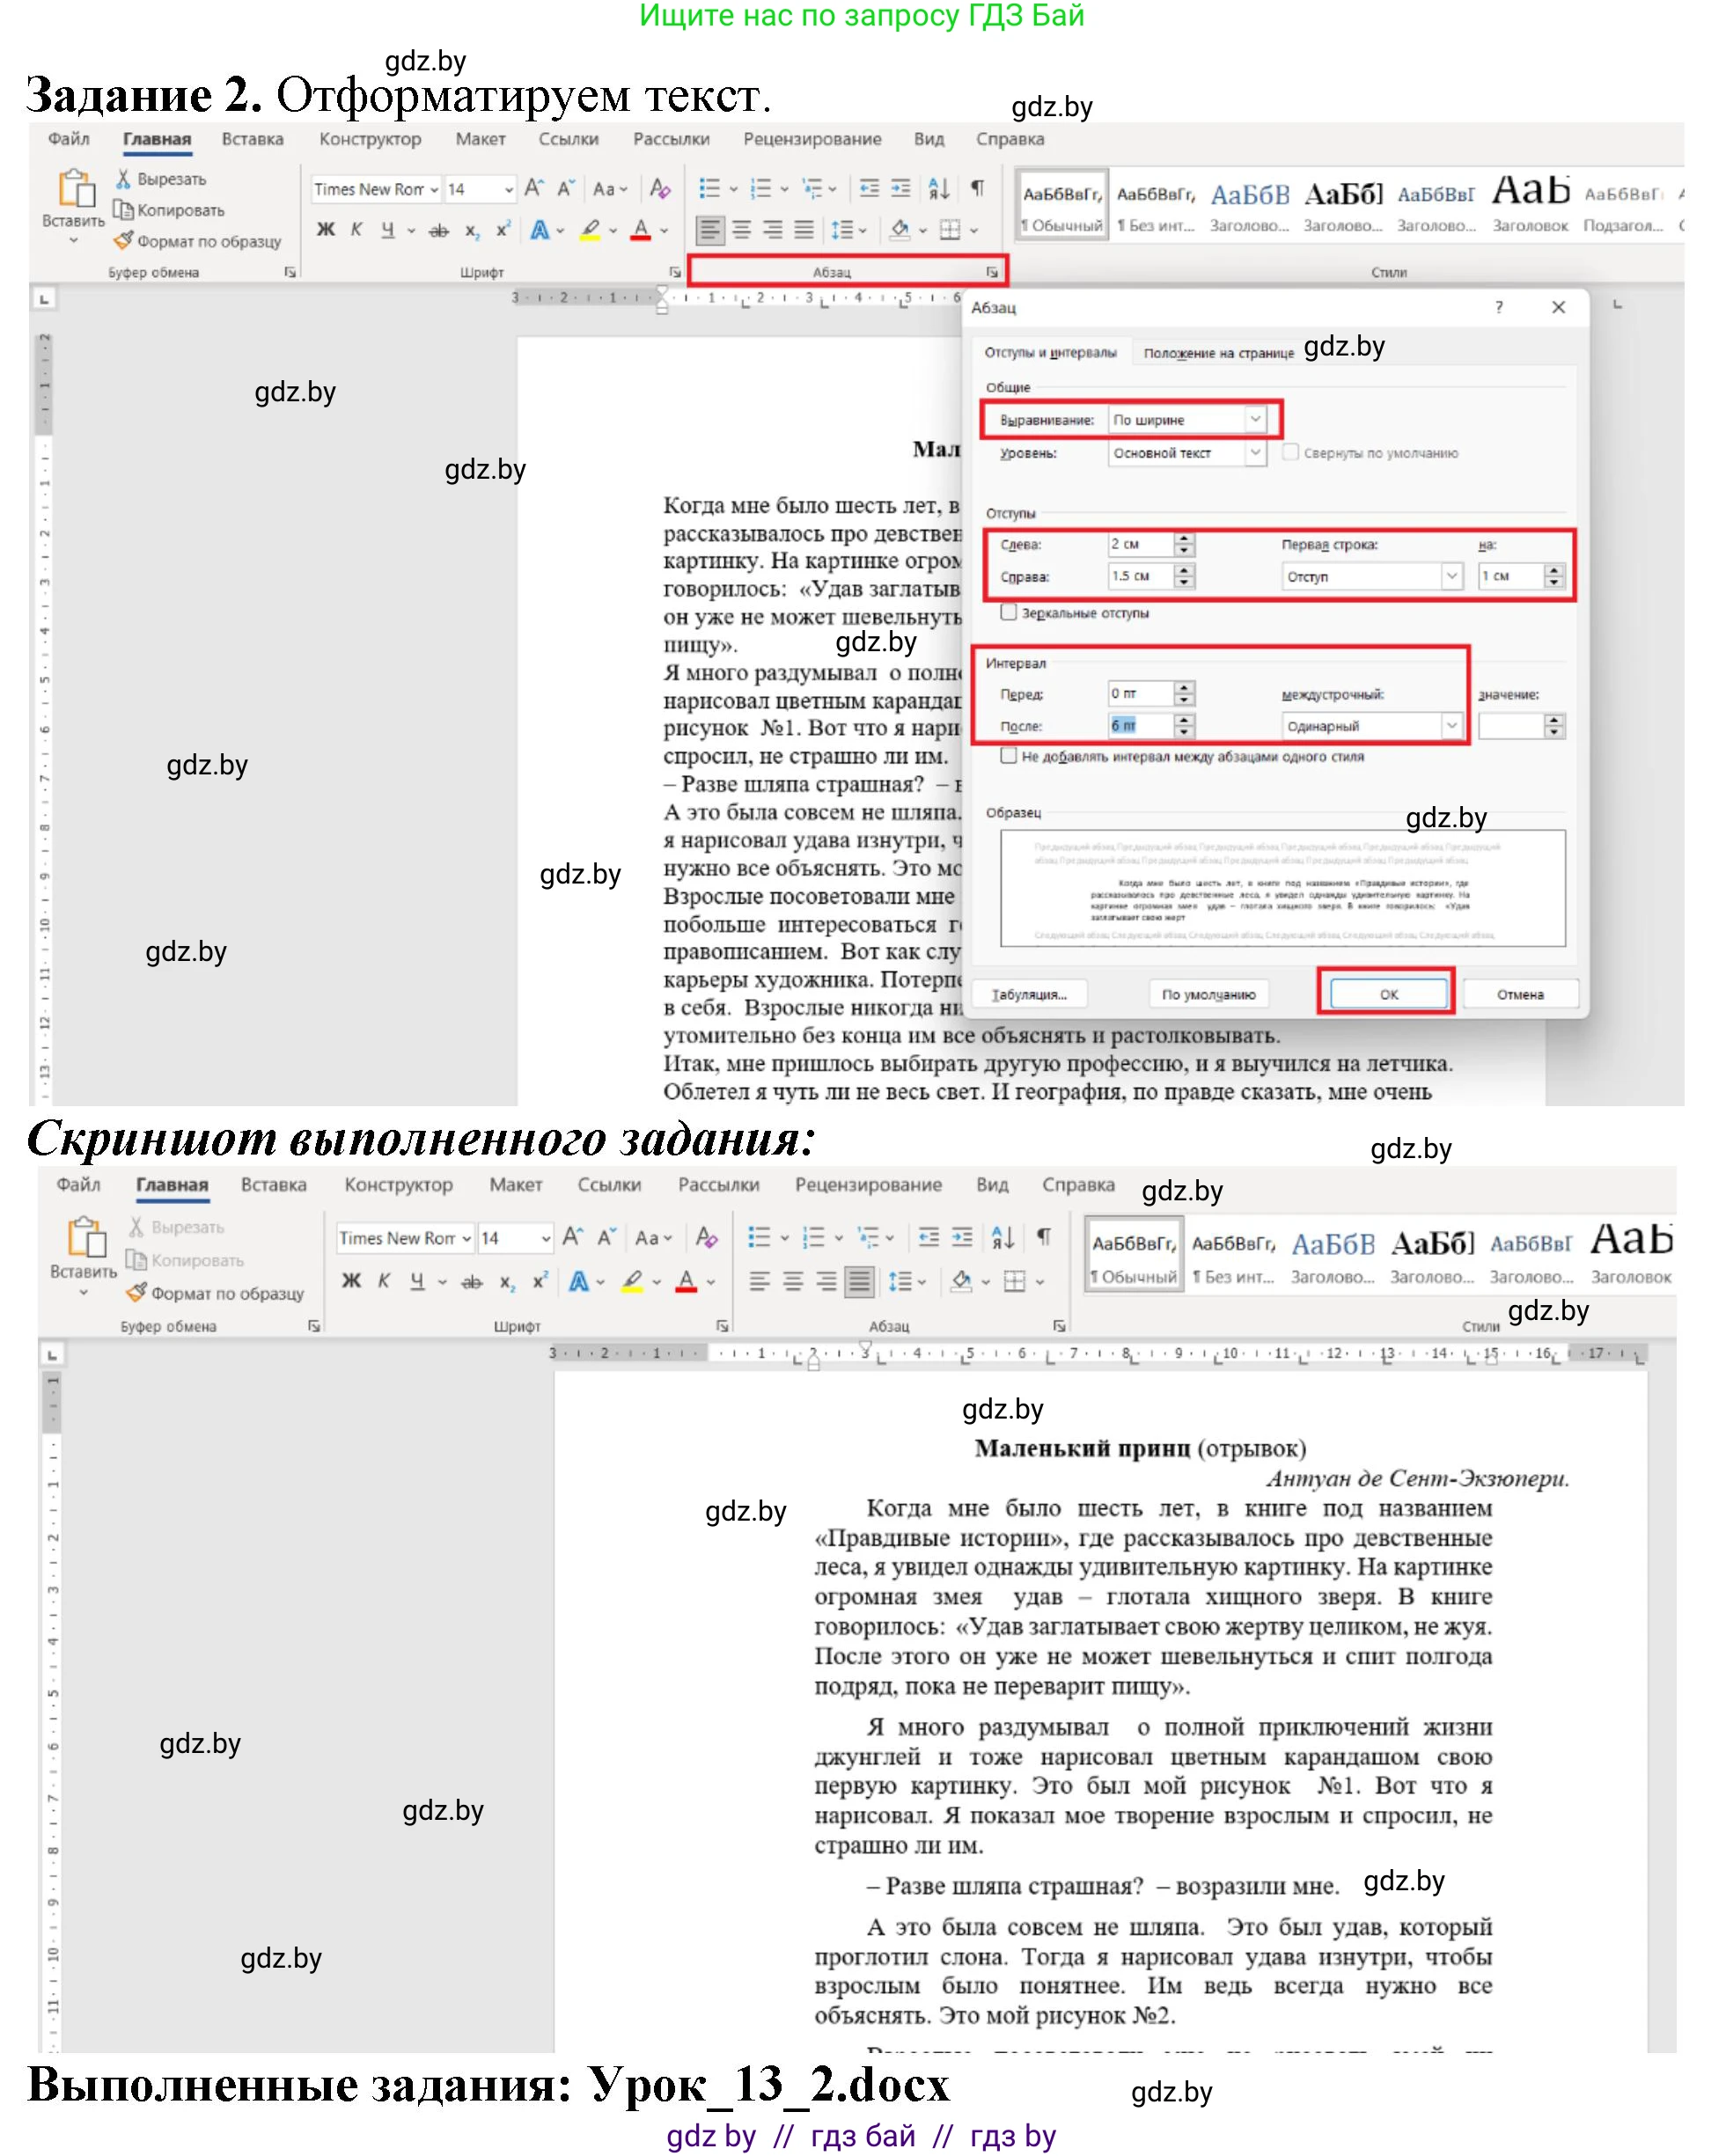Open the font color picker
This screenshot has height=2156, width=1726.
pos(640,229)
